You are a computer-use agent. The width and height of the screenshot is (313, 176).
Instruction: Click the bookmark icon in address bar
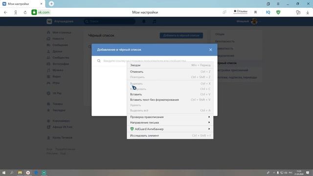pyautogui.click(x=255, y=12)
